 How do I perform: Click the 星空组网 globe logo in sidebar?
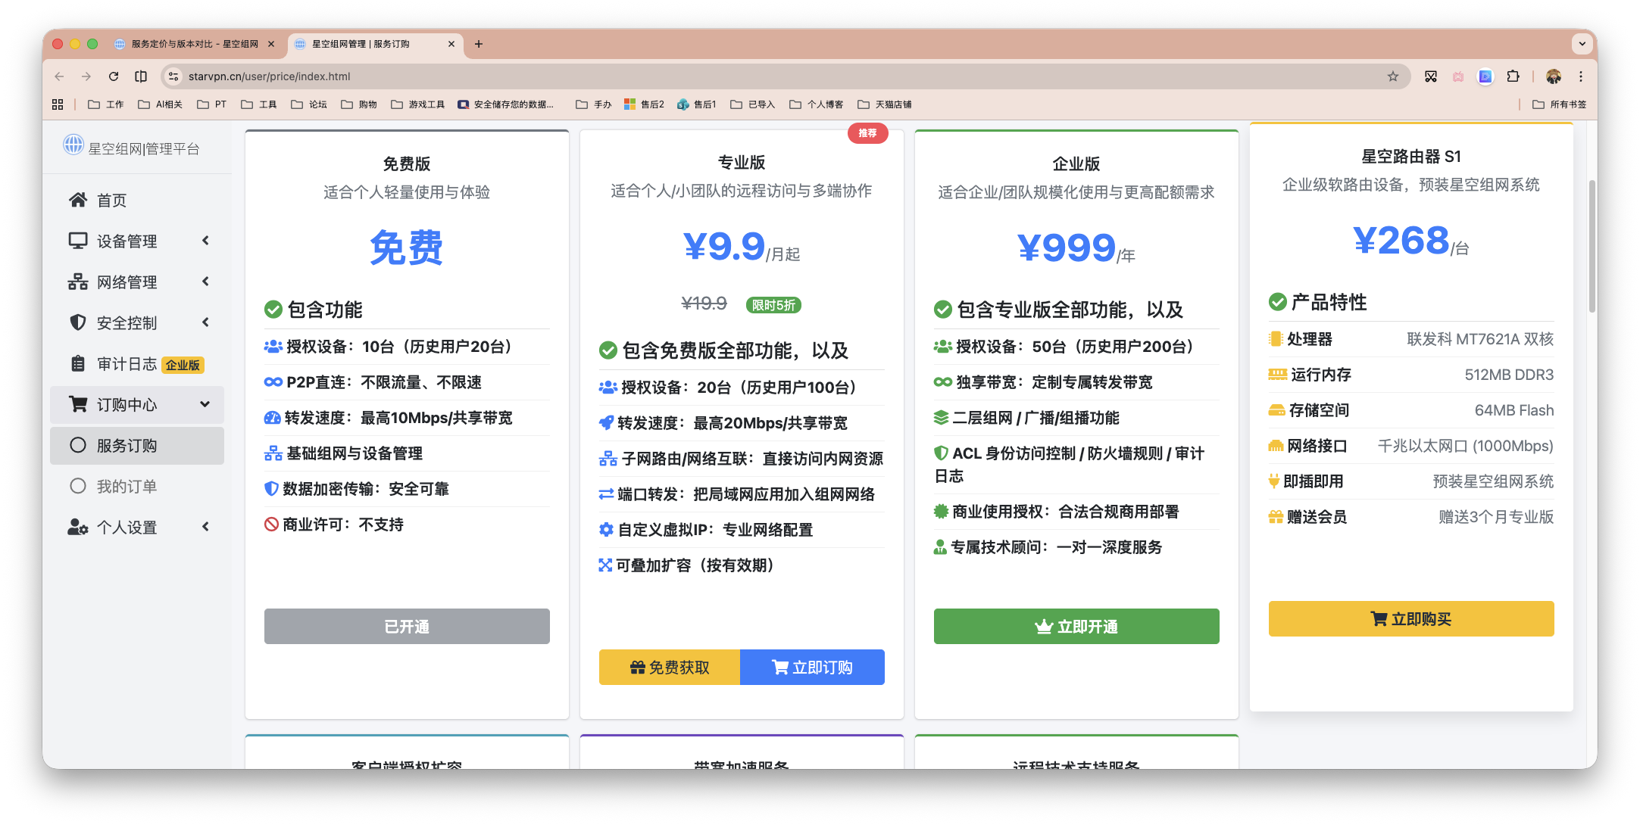(x=73, y=145)
